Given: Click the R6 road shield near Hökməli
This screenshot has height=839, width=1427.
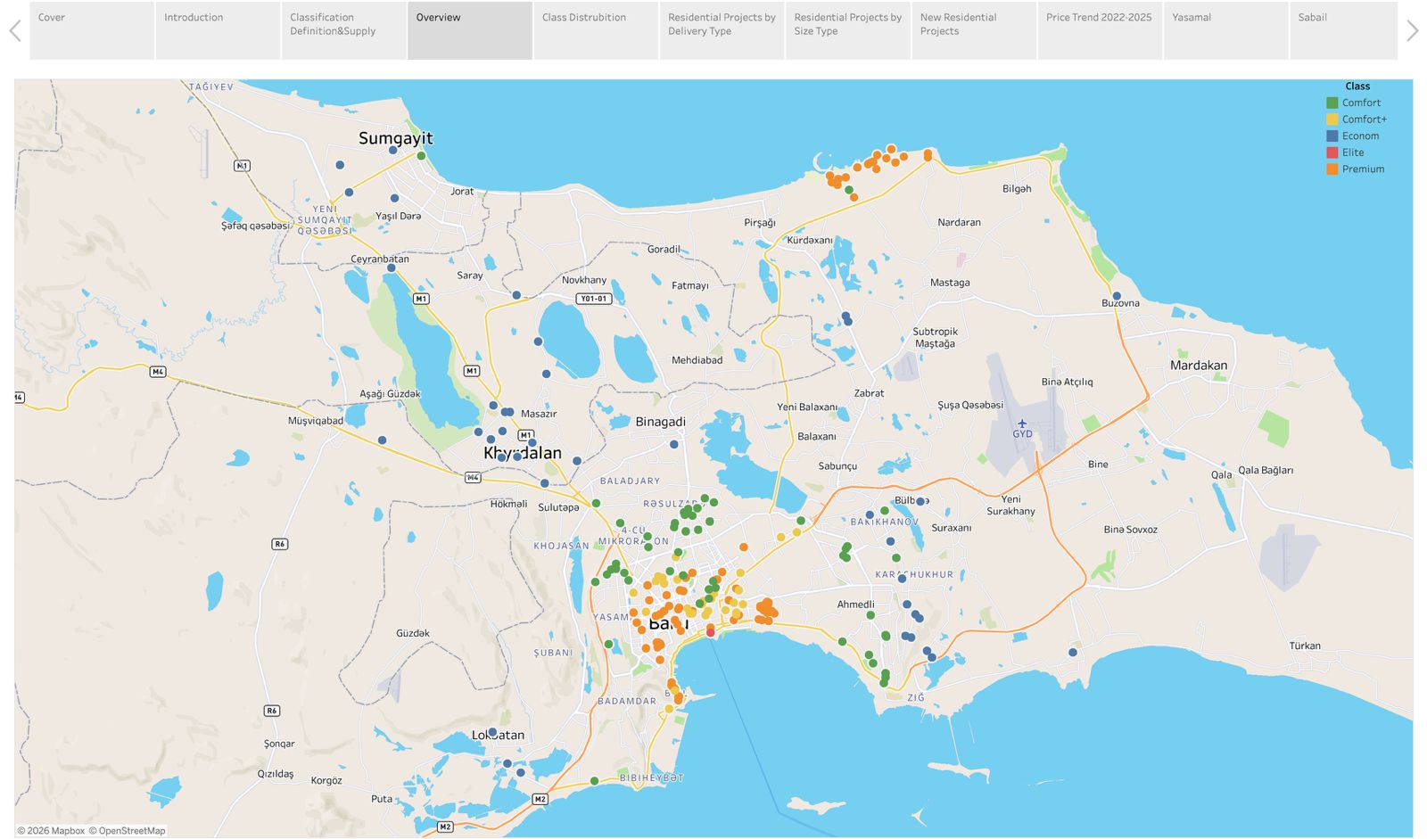Looking at the screenshot, I should click(280, 544).
